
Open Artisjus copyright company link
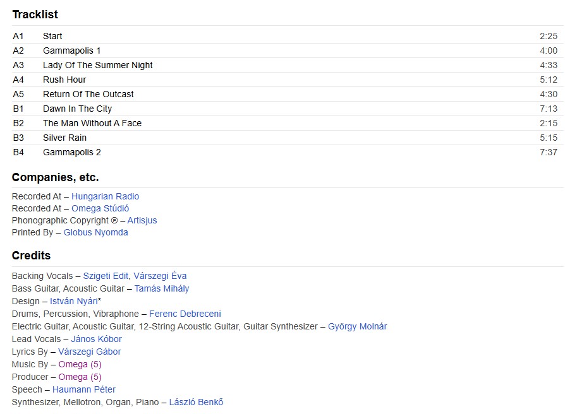click(142, 220)
